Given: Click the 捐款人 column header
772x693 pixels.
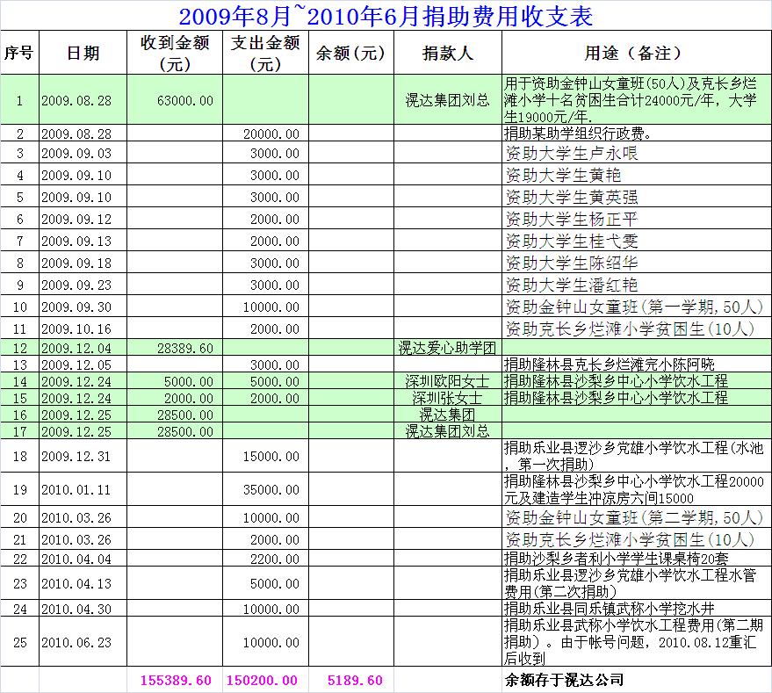Looking at the screenshot, I should tap(448, 53).
